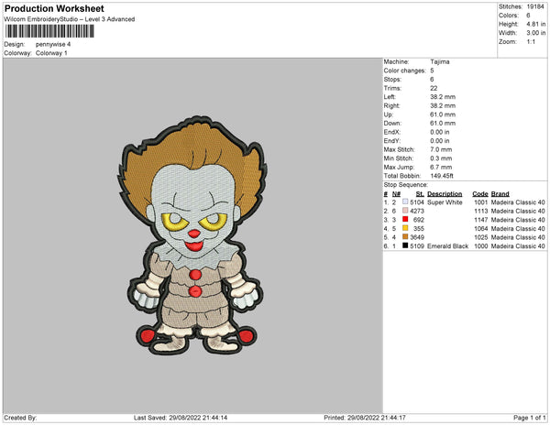Image resolution: width=550 pixels, height=425 pixels.
Task: Click the Max Stitch value 7.0 mm
Action: (441, 149)
